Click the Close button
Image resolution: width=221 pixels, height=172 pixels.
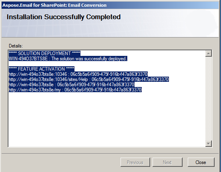201,162
